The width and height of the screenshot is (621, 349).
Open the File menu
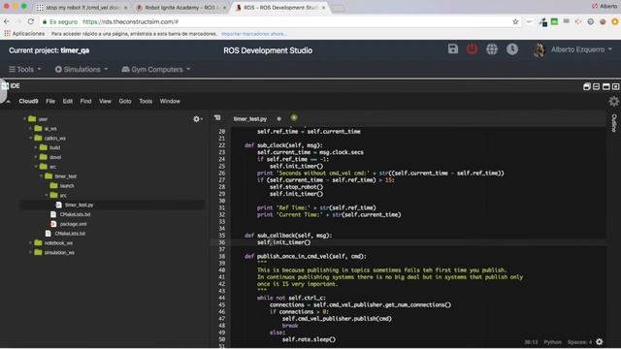pos(50,101)
